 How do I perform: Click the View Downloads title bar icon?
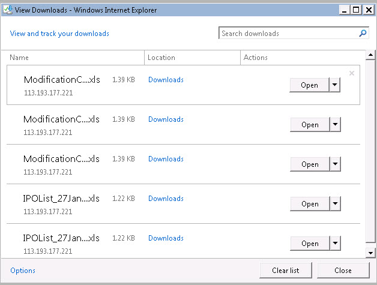pos(7,10)
